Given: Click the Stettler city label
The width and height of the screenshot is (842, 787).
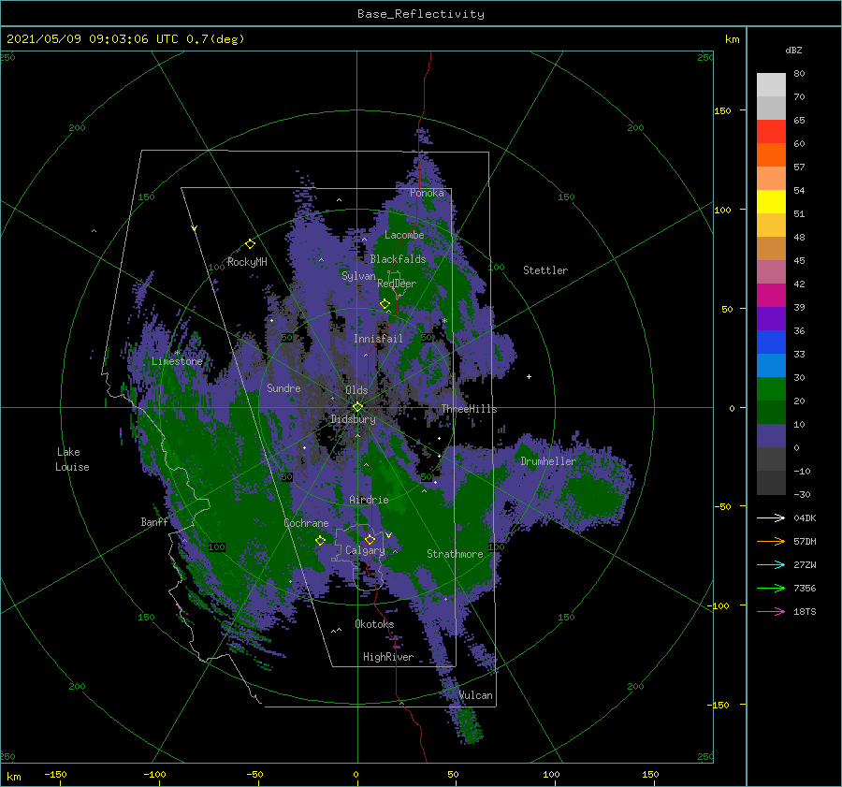Looking at the screenshot, I should click(545, 270).
